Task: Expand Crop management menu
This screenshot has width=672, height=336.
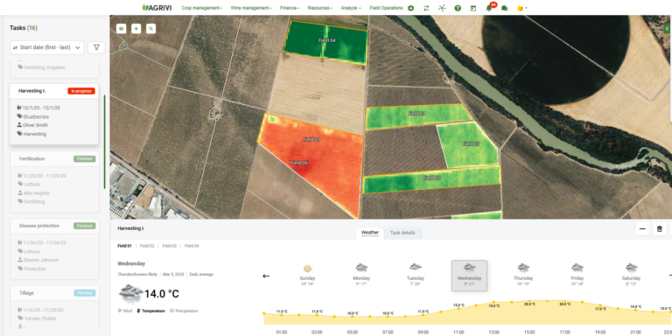Action: [x=201, y=8]
